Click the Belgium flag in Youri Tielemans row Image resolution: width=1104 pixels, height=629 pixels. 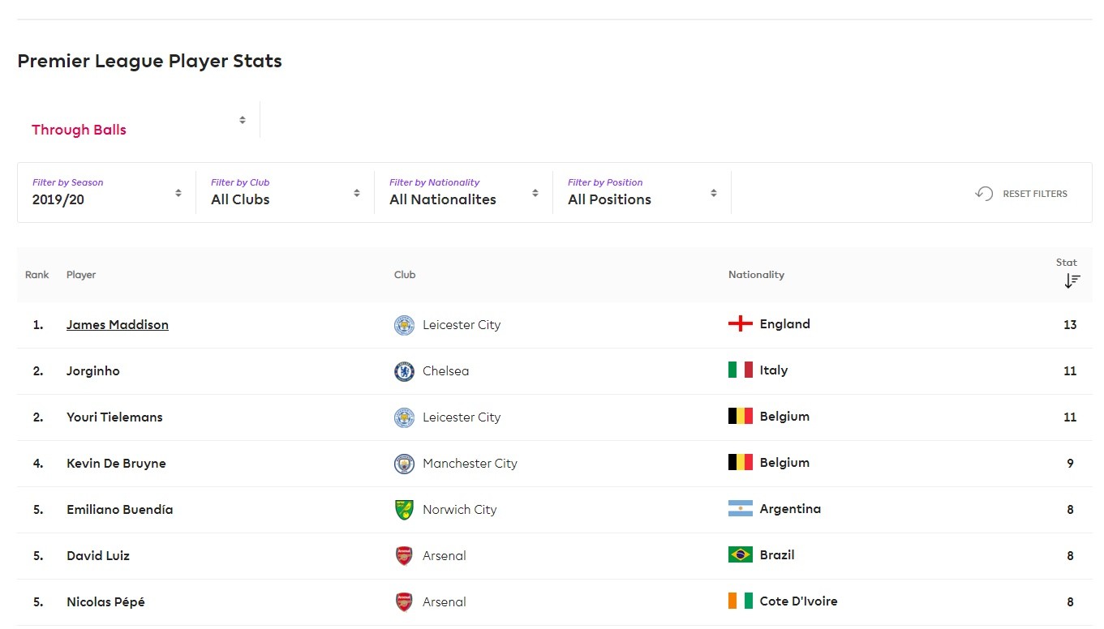pyautogui.click(x=741, y=417)
